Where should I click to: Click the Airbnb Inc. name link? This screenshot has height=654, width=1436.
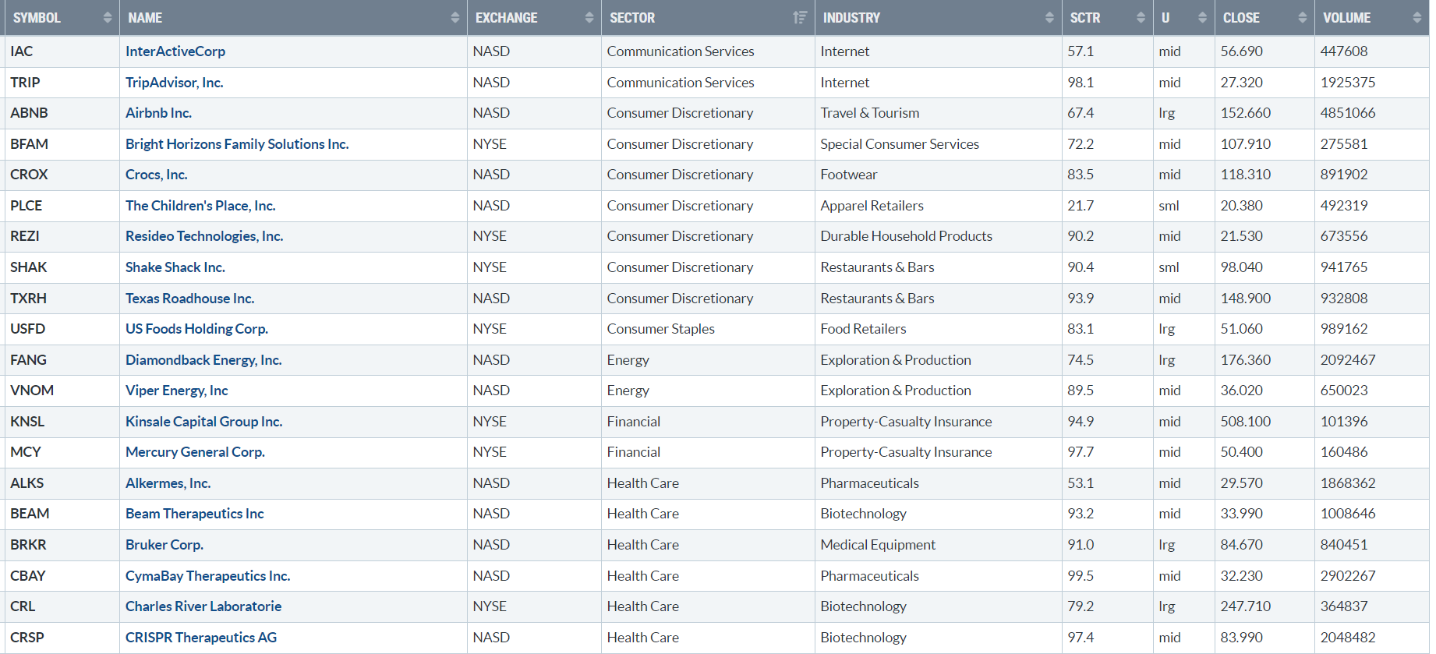point(158,113)
